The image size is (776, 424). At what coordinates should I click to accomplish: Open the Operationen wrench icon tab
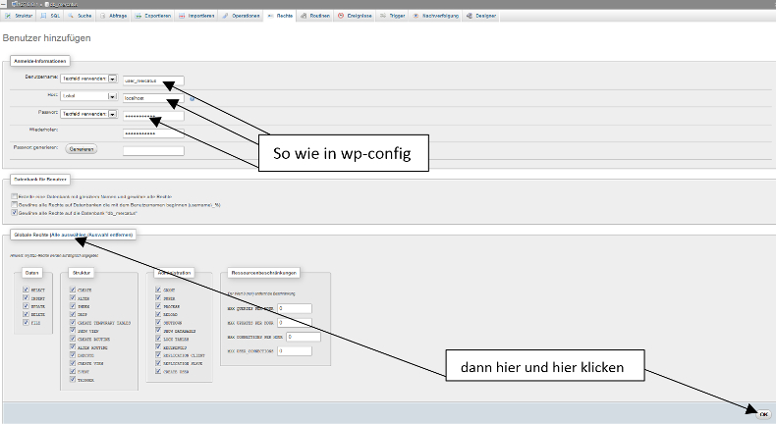226,17
